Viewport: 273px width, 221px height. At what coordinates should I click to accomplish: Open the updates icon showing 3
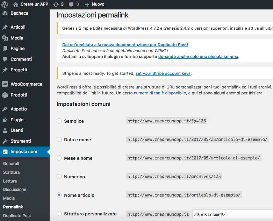pyautogui.click(x=56, y=5)
